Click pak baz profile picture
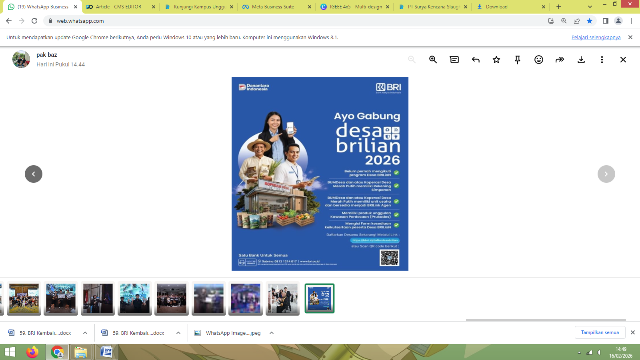This screenshot has width=640, height=360. pos(21,59)
